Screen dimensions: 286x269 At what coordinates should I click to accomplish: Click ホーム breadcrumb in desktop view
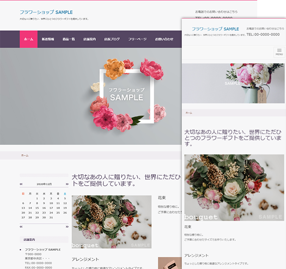pos(25,156)
